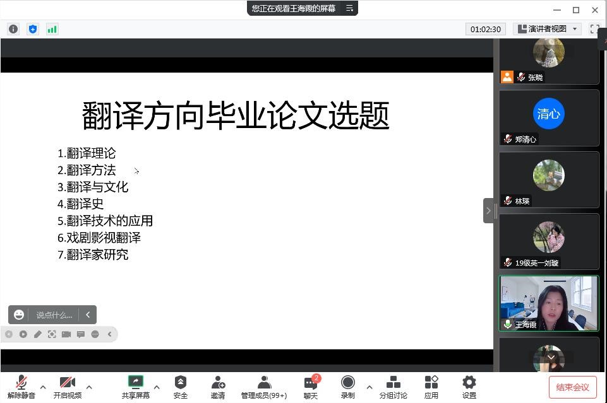The width and height of the screenshot is (607, 403).
Task: Click the emoji reaction smiley button
Action: pos(19,315)
